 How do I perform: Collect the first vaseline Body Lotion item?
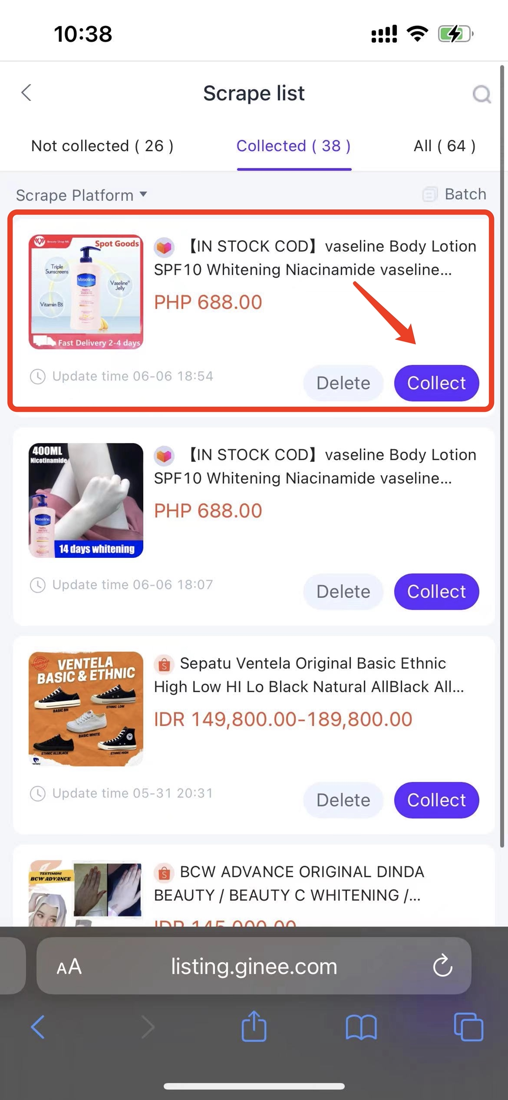pyautogui.click(x=436, y=383)
